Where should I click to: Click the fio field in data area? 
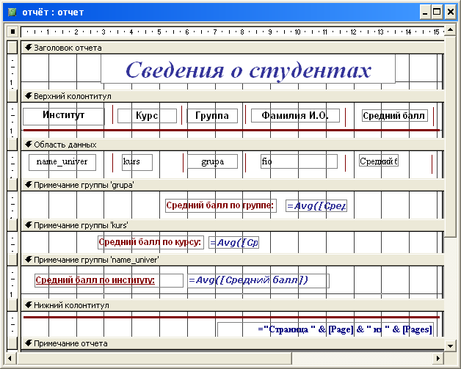(x=299, y=161)
